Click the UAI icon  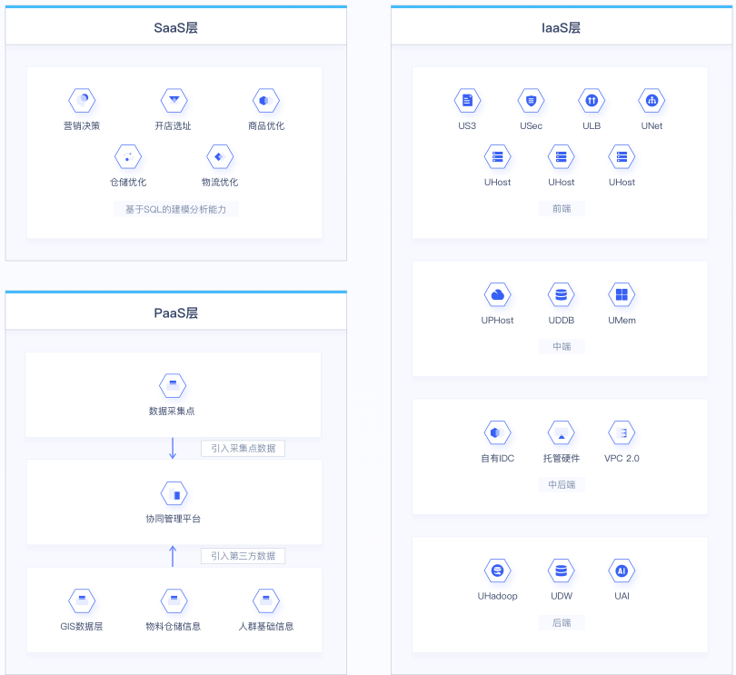[622, 571]
